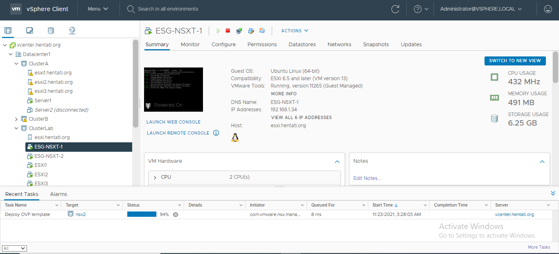This screenshot has height=254, width=559.
Task: Click the VMware vm logo
Action: 16,9
